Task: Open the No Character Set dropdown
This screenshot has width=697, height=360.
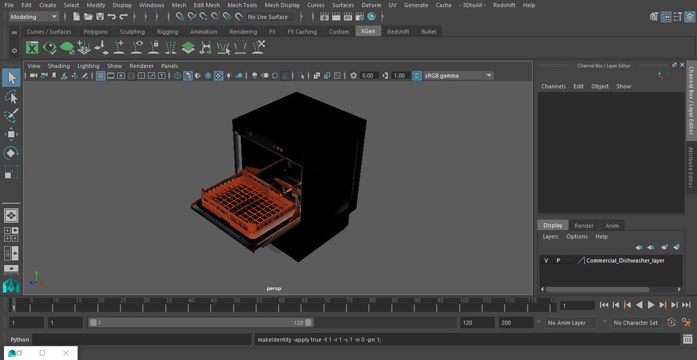Action: click(636, 323)
